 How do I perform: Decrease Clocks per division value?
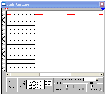click(x=97, y=80)
